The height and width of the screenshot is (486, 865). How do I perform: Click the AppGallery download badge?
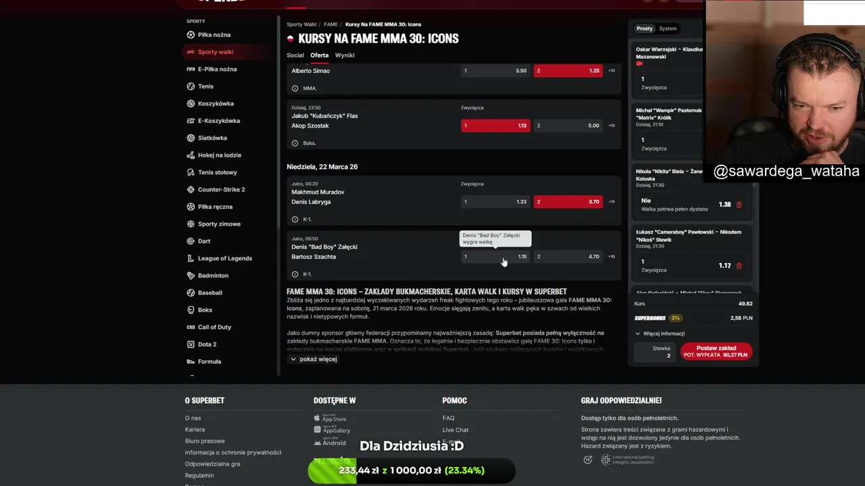(332, 429)
